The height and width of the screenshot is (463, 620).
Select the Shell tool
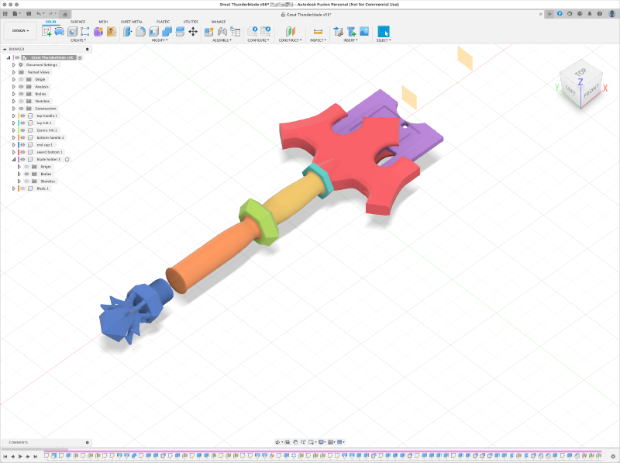(153, 32)
